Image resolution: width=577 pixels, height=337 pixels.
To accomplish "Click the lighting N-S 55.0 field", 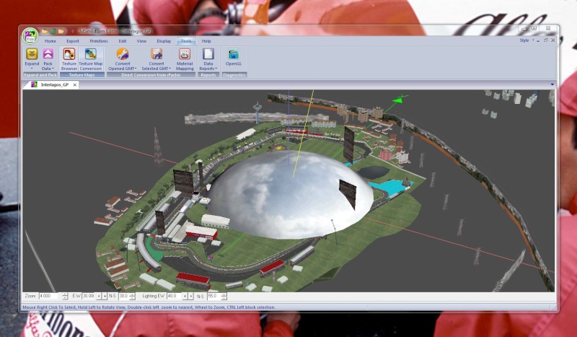I will coord(213,296).
